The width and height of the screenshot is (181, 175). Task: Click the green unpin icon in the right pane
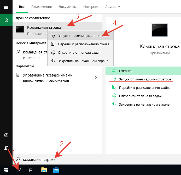114,96
